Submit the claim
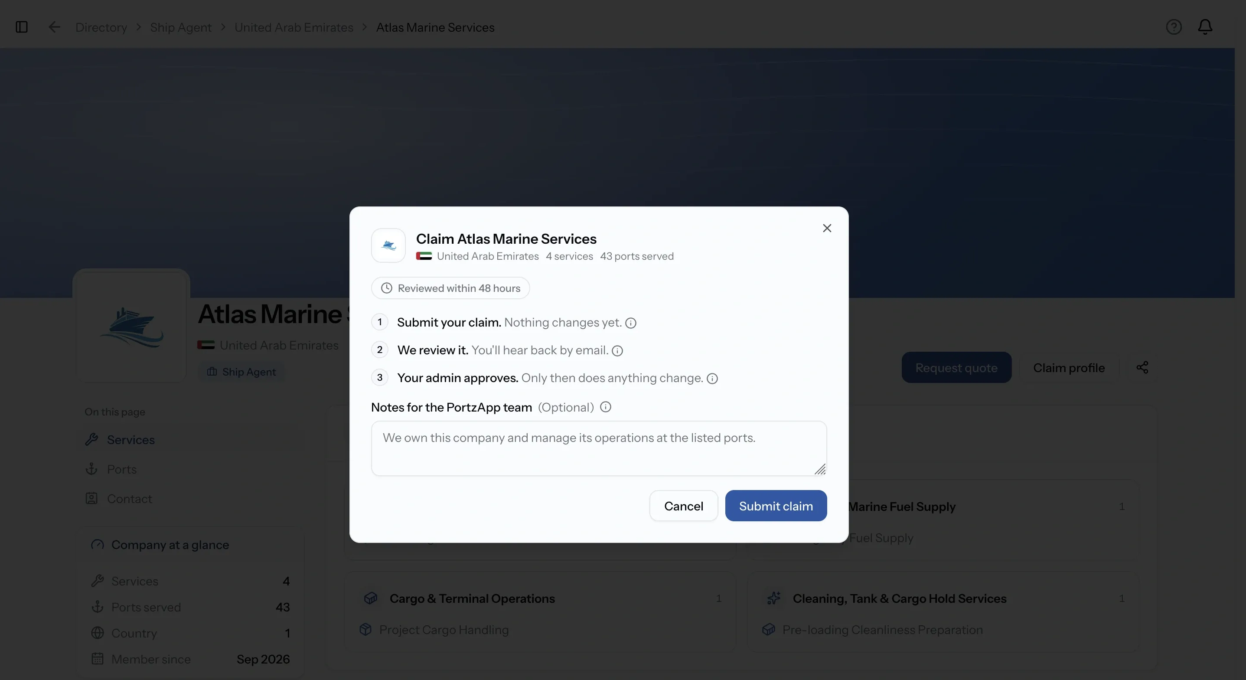This screenshot has width=1246, height=680. 776,506
